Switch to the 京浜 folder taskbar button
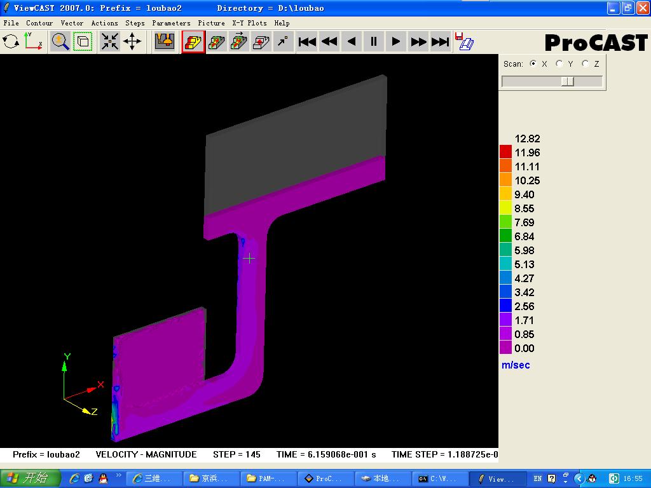Image resolution: width=651 pixels, height=488 pixels. [210, 478]
